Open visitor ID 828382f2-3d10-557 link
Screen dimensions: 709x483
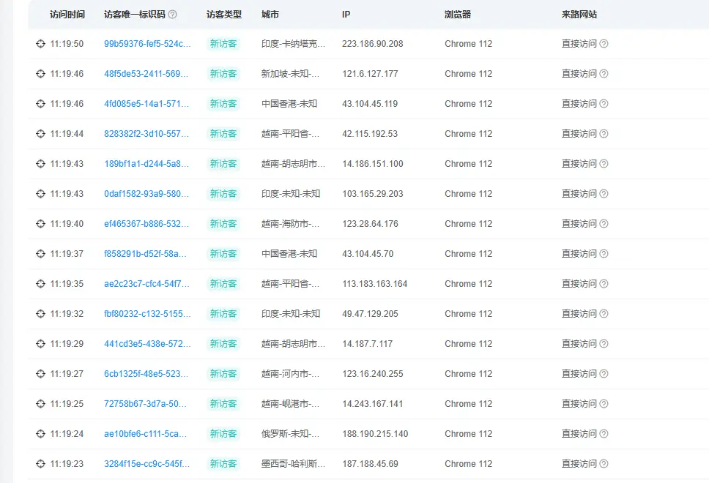146,134
